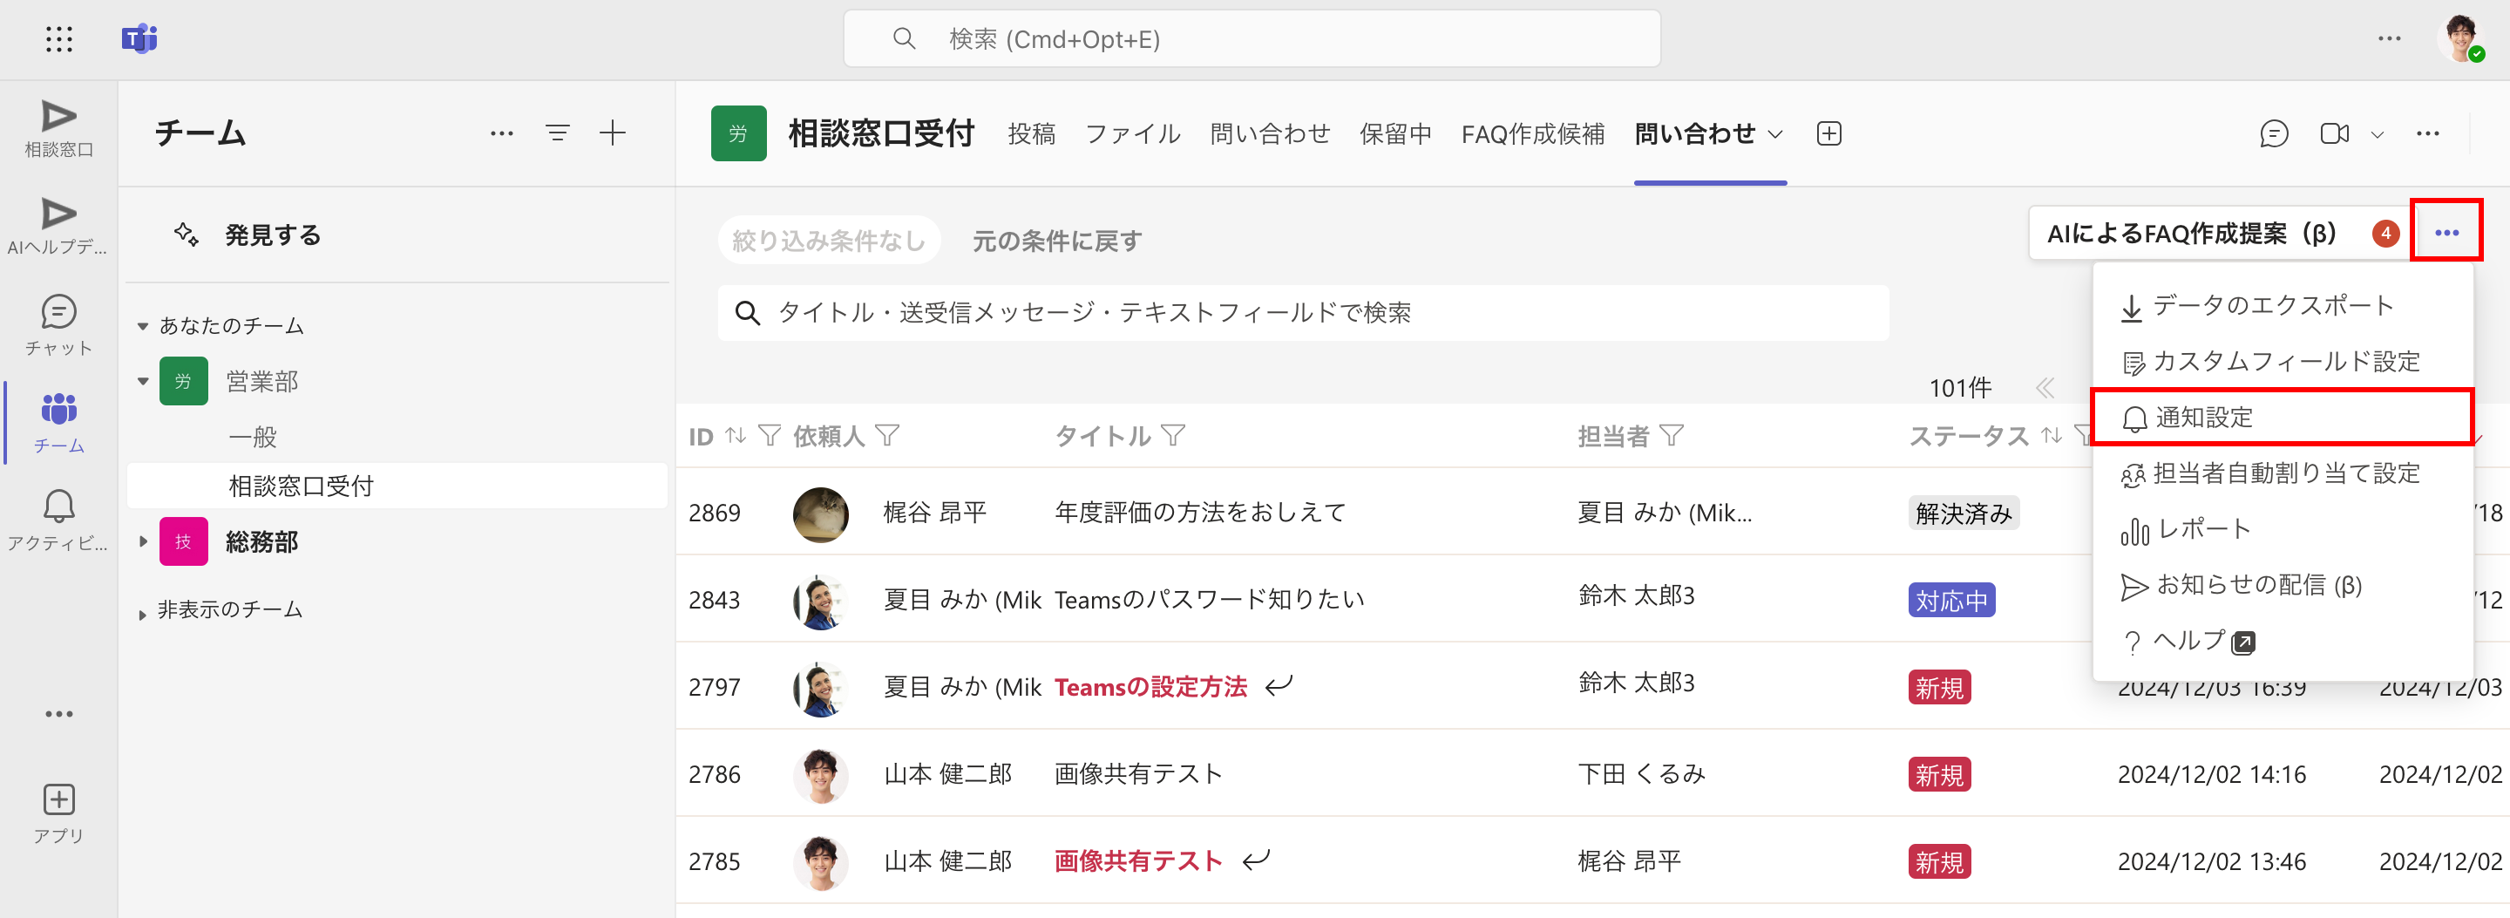Screen dimensions: 2510x918
Task: Click the ID column sort arrows
Action: (736, 435)
